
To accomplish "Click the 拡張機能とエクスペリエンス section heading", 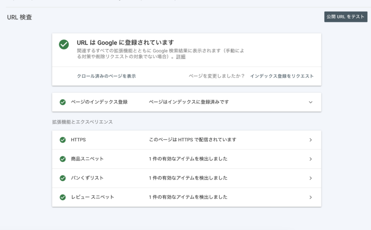I will pos(83,122).
